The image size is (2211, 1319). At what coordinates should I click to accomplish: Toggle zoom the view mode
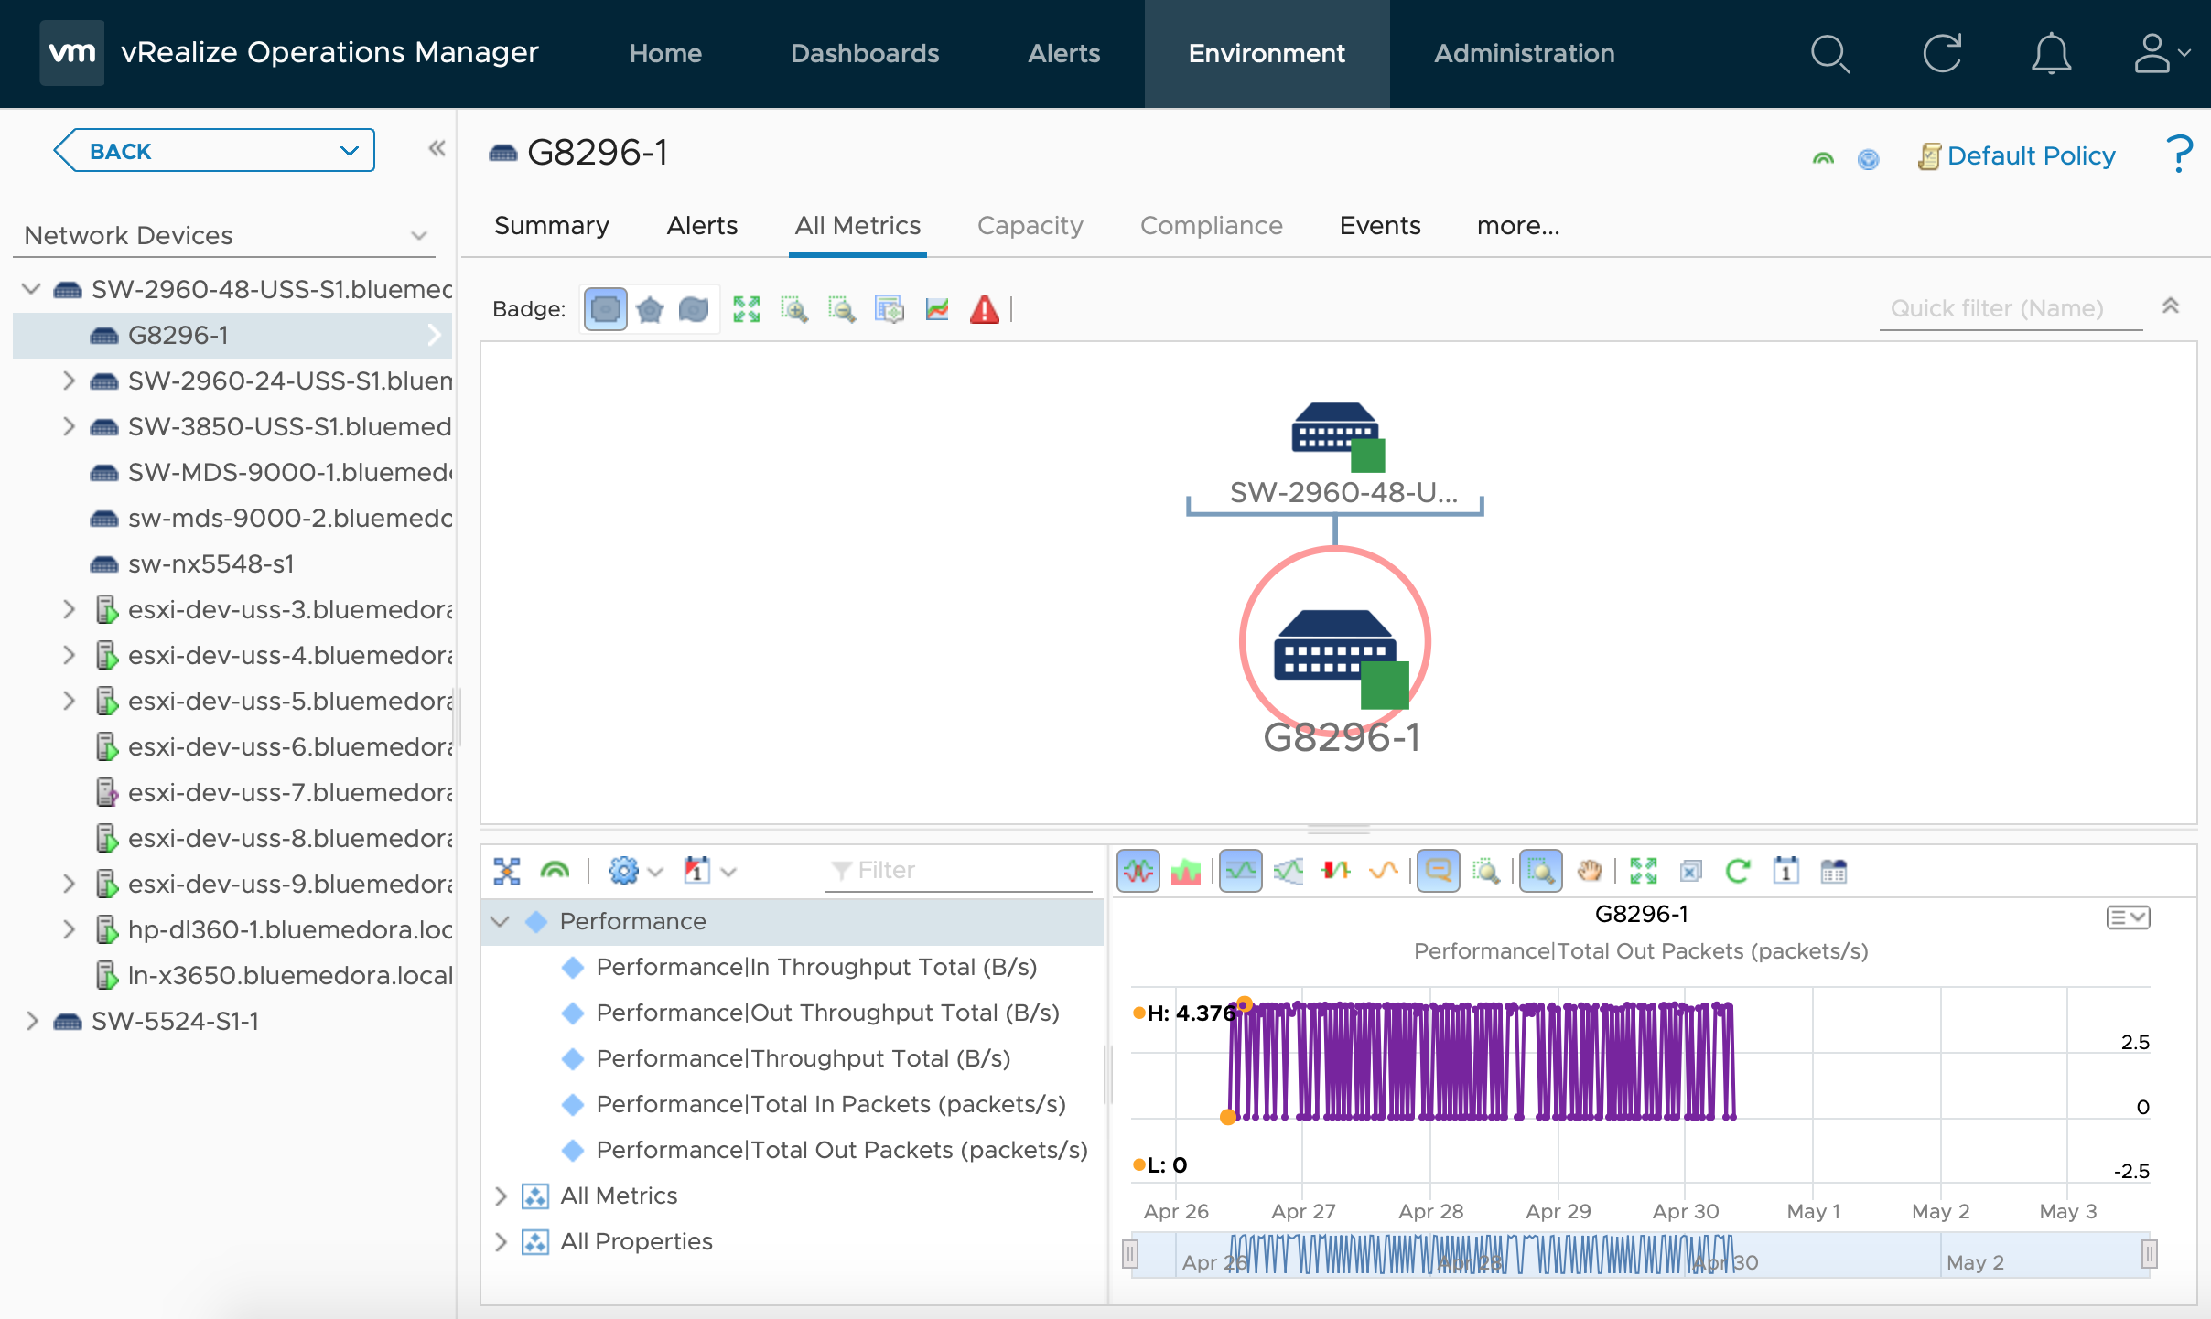[1541, 871]
